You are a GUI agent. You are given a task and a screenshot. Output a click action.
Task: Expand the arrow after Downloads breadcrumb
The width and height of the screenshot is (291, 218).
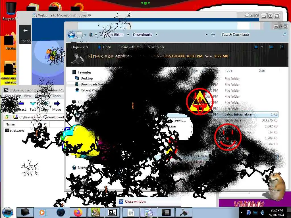(157, 35)
